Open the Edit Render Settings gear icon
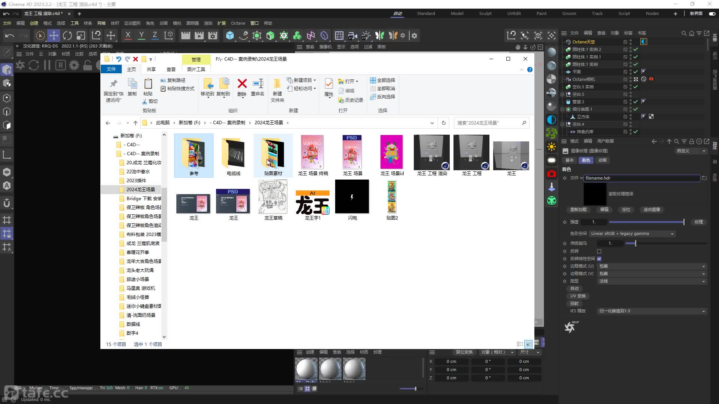This screenshot has width=719, height=404. [x=213, y=36]
